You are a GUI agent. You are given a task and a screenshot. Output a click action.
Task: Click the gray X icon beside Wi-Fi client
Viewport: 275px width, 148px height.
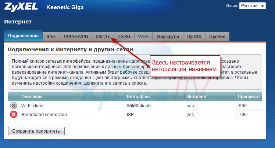(14, 106)
